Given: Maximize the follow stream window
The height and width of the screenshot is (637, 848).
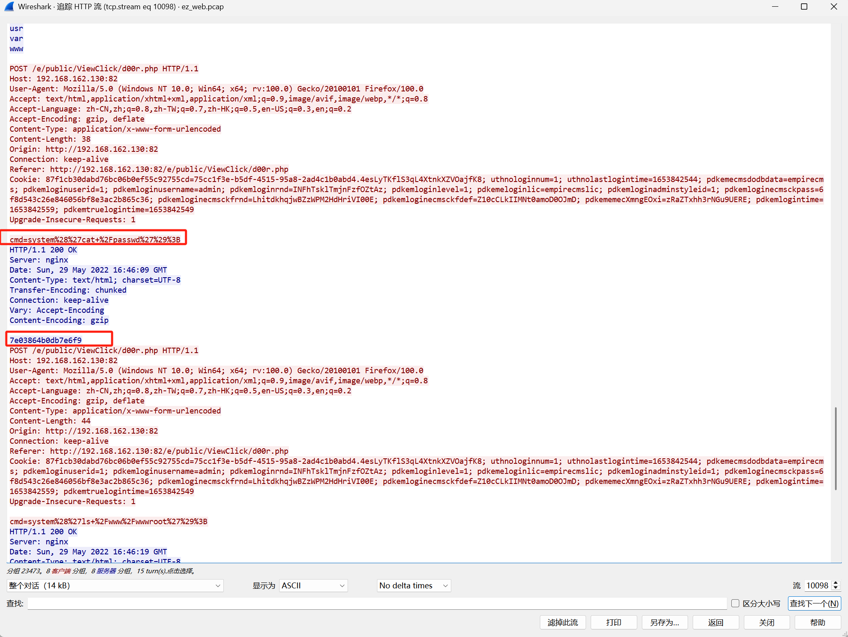Looking at the screenshot, I should 804,7.
